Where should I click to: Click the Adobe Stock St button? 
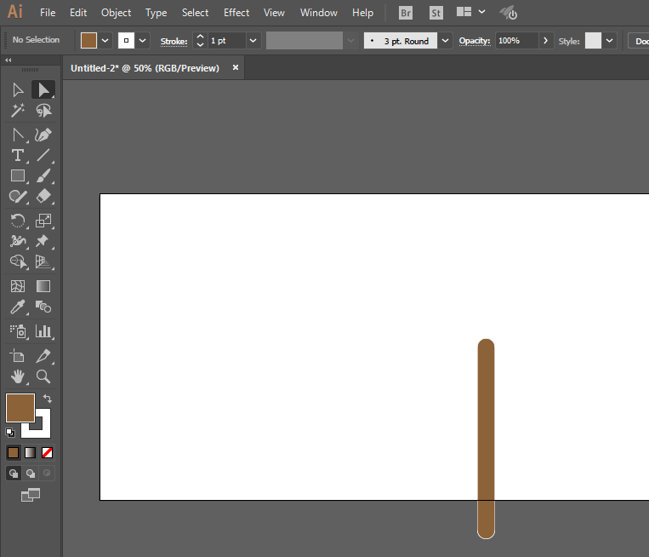436,13
